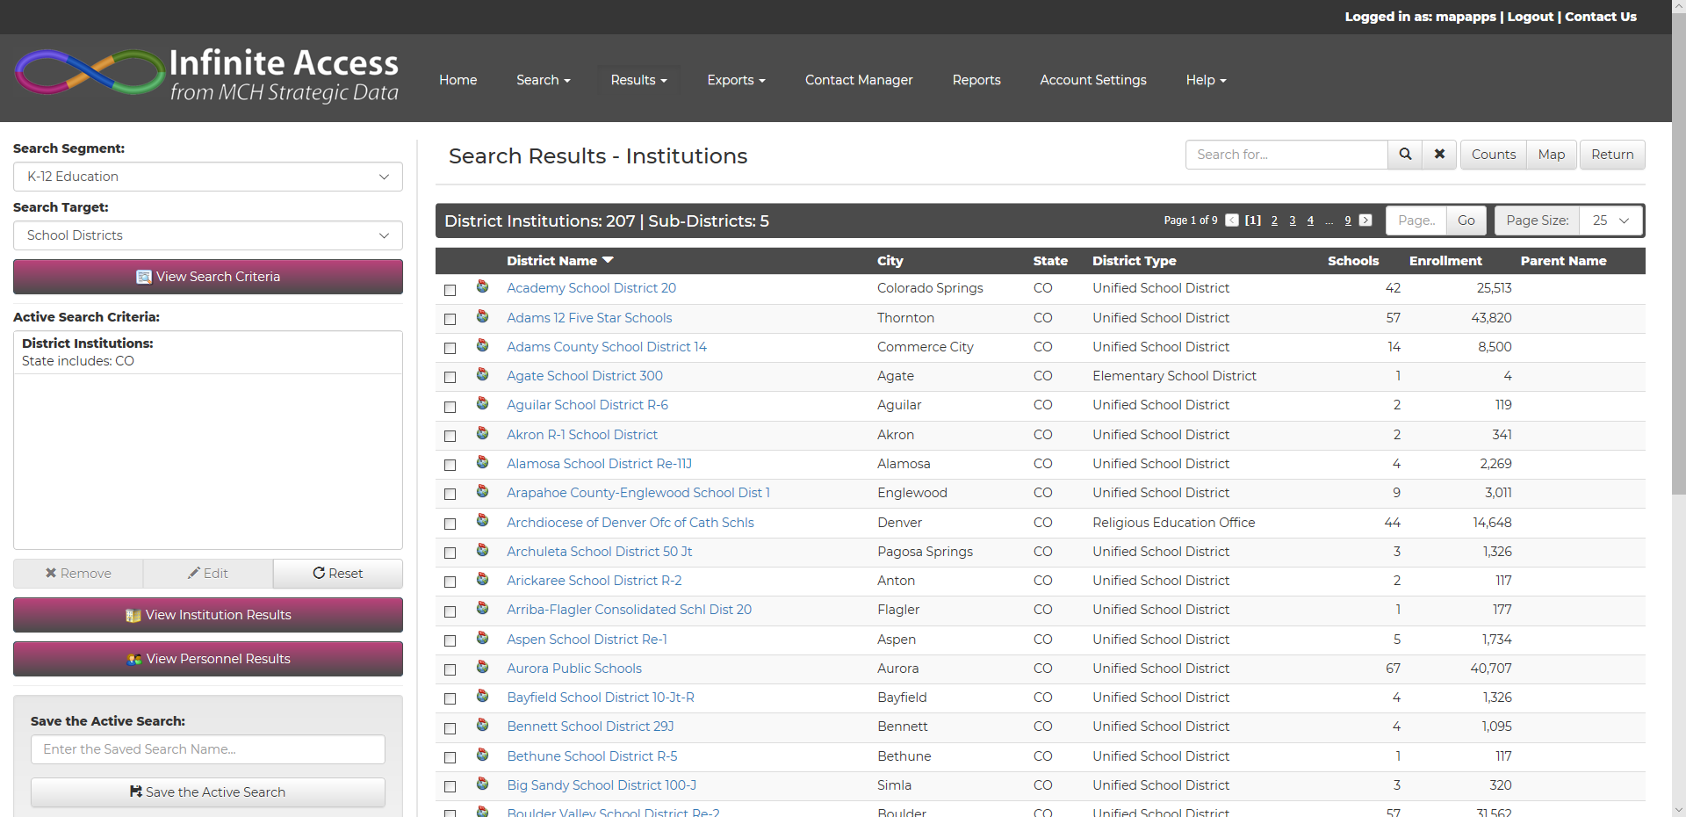
Task: Click the globe icon beside Arriba-Flagler Consolidated
Action: [483, 608]
